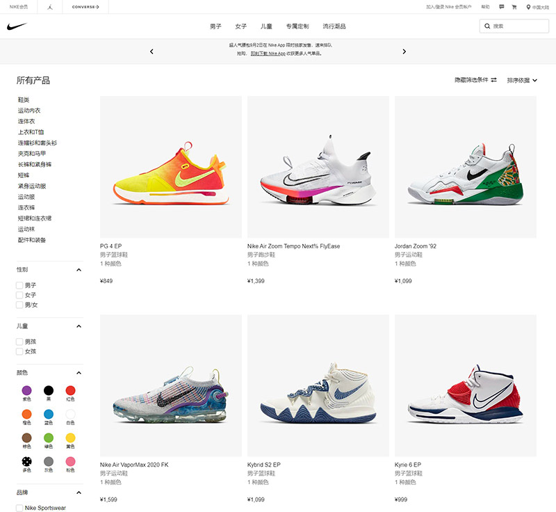The height and width of the screenshot is (512, 556).
Task: Click the search magnifier icon
Action: tap(487, 26)
